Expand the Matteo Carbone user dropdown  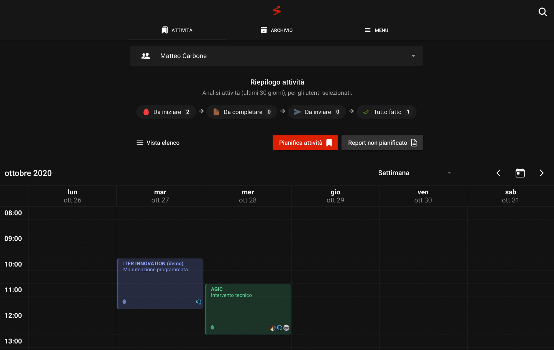pyautogui.click(x=413, y=56)
